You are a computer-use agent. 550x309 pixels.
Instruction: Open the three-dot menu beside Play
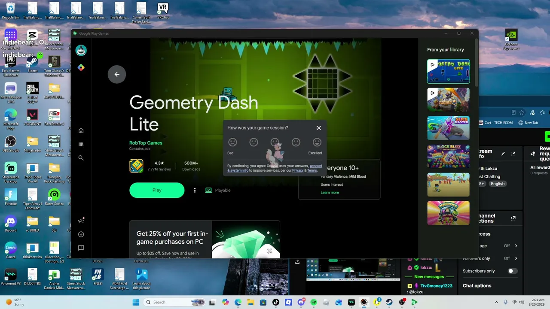pos(195,190)
